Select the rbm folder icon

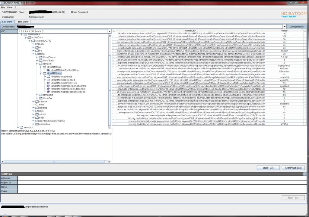pyautogui.click(x=37, y=111)
